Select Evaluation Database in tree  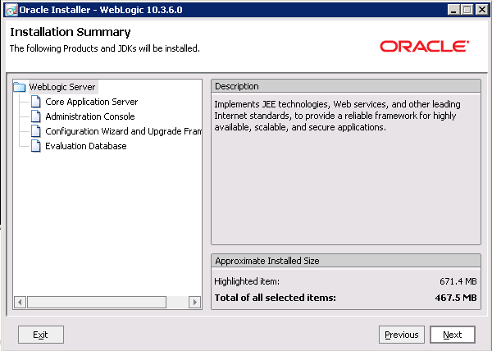point(86,146)
